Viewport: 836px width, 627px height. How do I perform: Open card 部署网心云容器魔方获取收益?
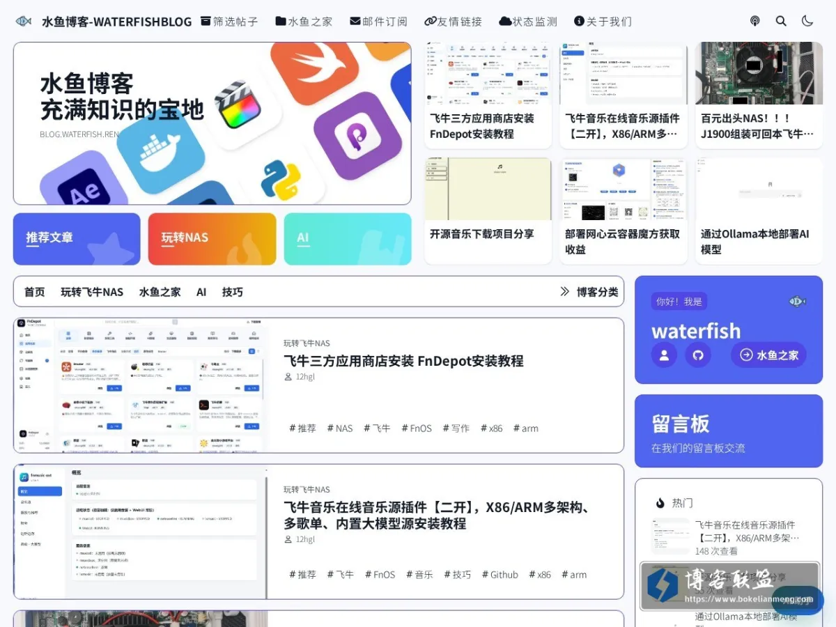tap(624, 210)
